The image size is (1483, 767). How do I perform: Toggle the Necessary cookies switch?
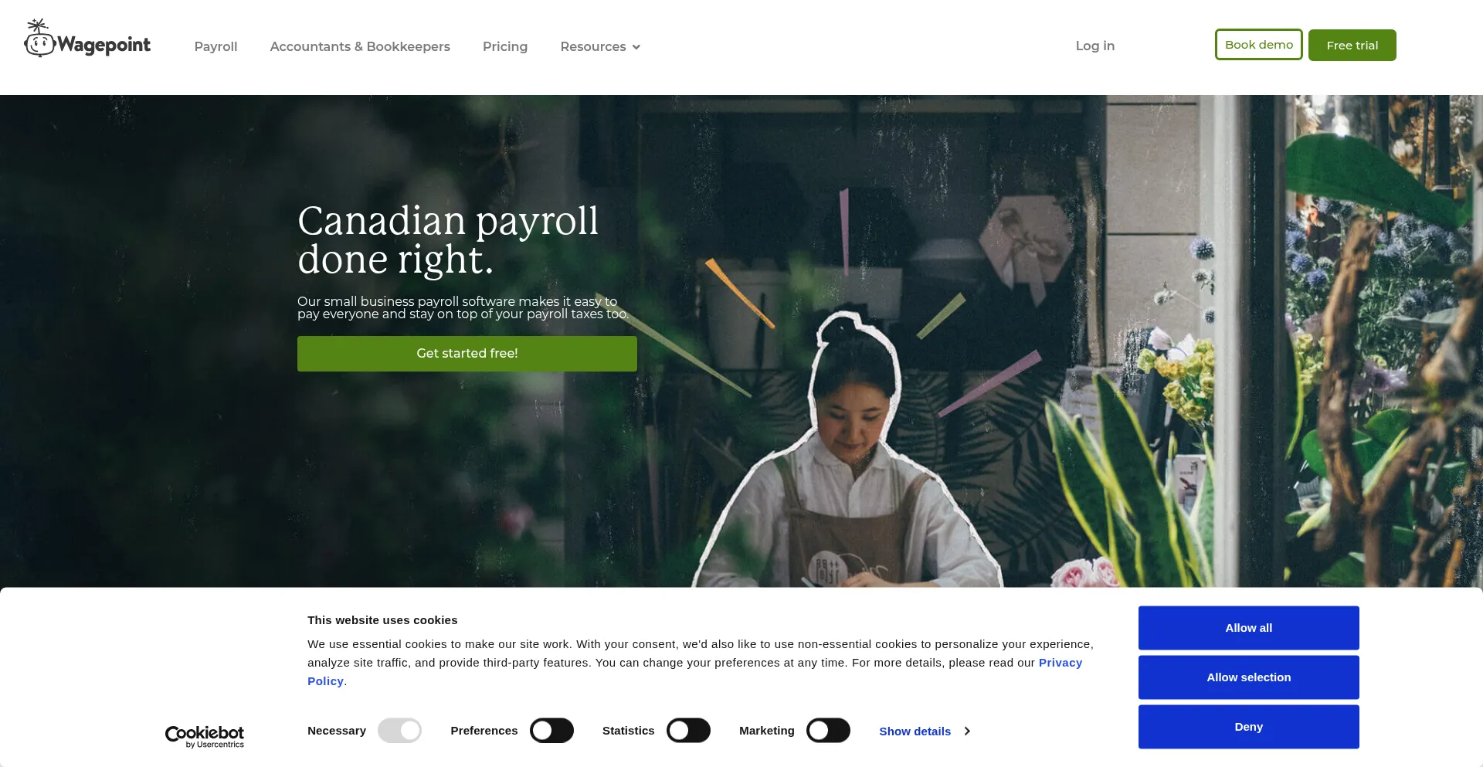point(399,730)
